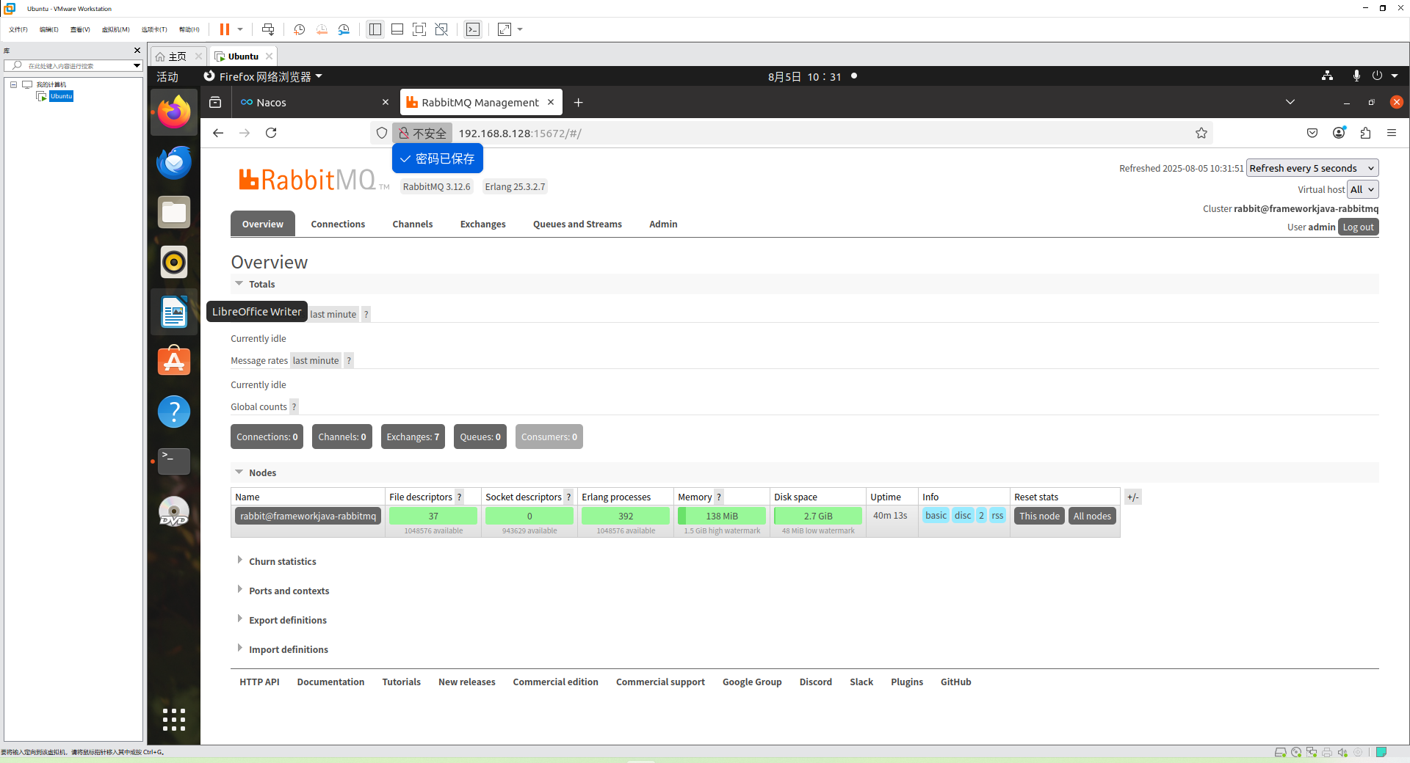Open the Firefox hamburger application menu

pos(1392,133)
